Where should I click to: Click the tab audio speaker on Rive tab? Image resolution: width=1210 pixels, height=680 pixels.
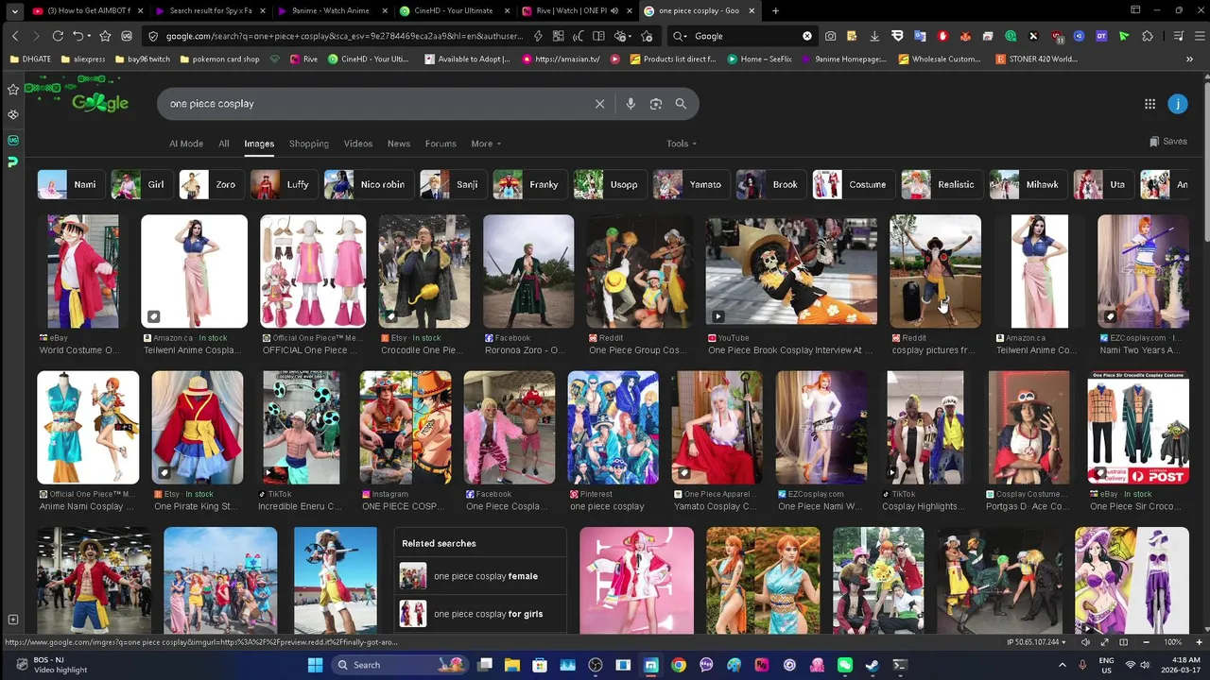point(614,10)
